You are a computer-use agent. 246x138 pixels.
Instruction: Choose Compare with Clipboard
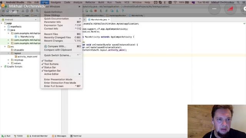(61, 50)
